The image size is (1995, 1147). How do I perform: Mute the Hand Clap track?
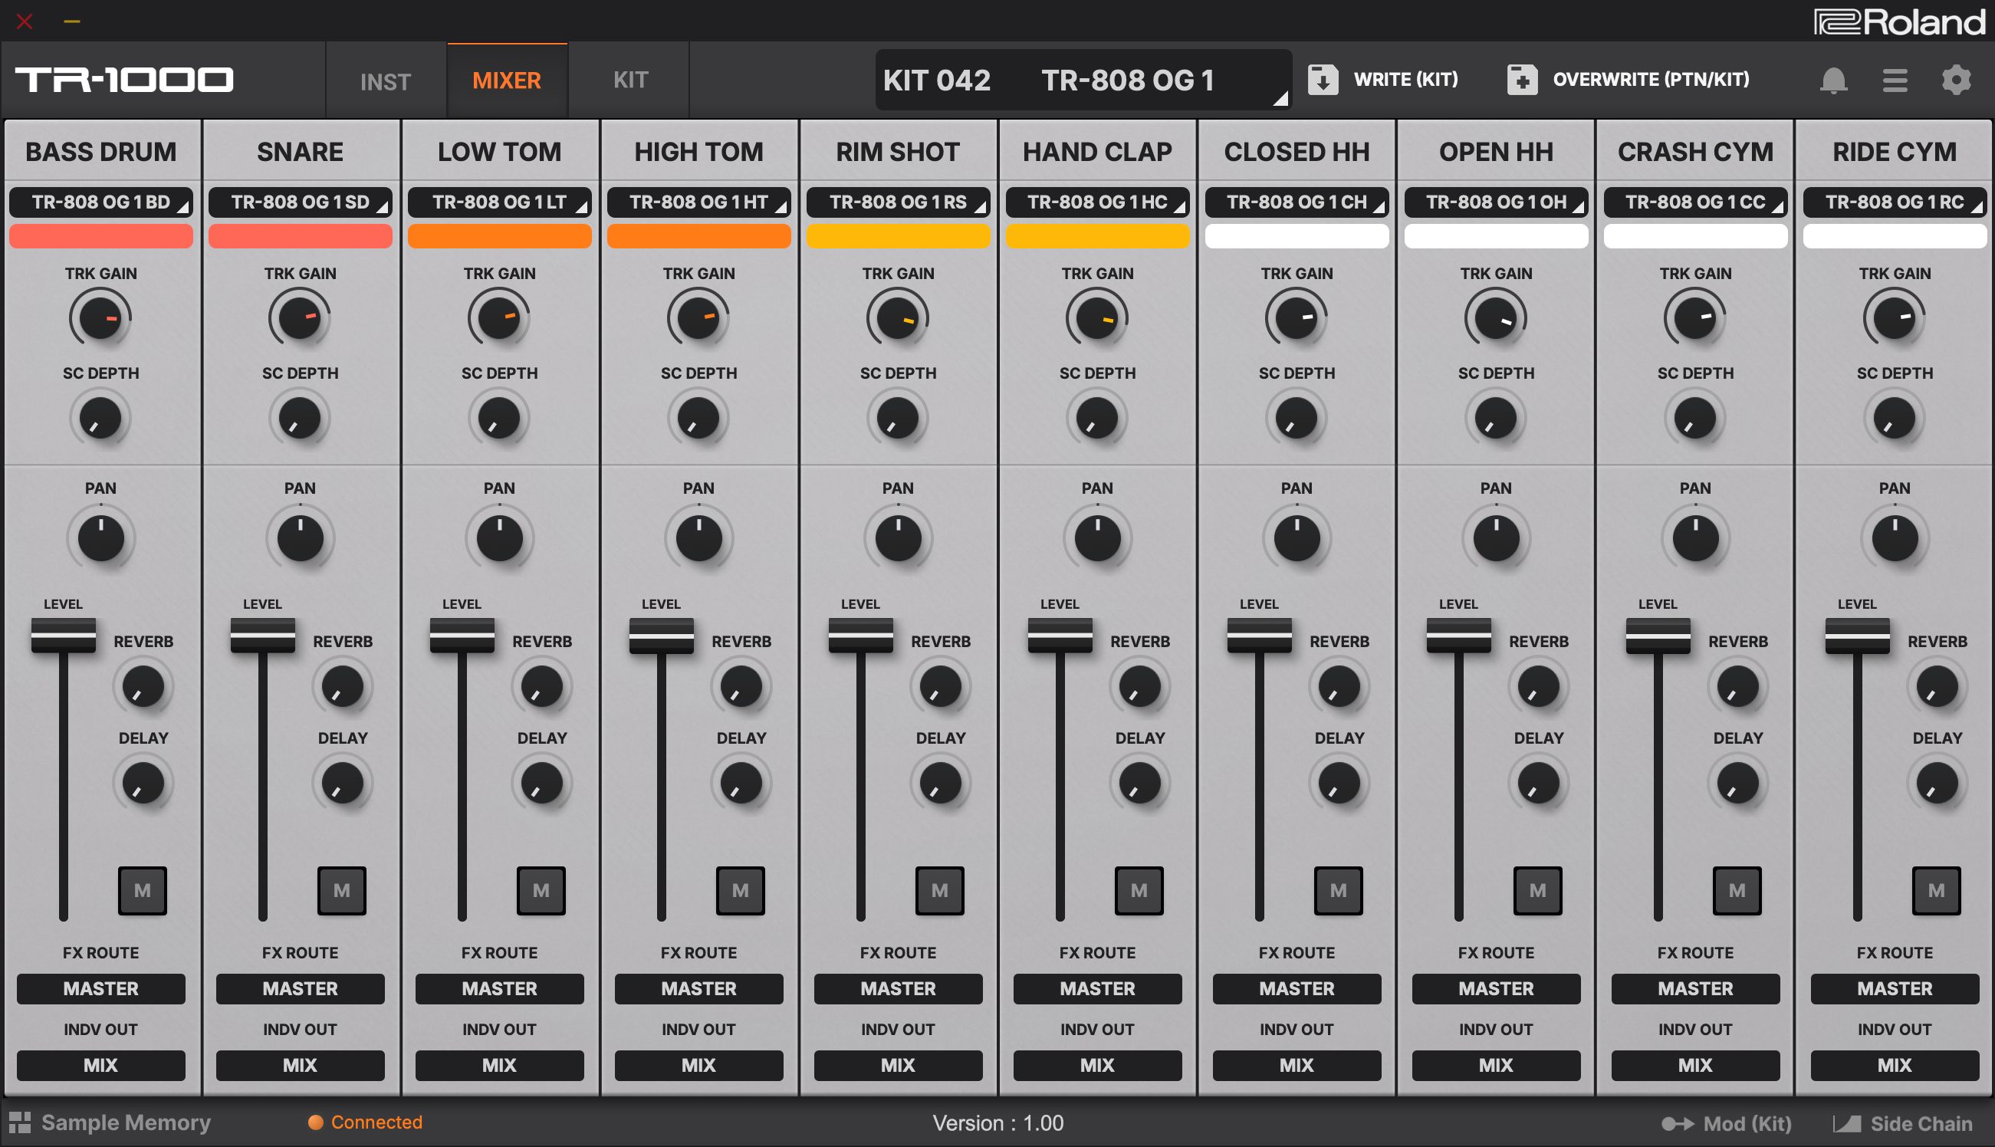(x=1139, y=890)
